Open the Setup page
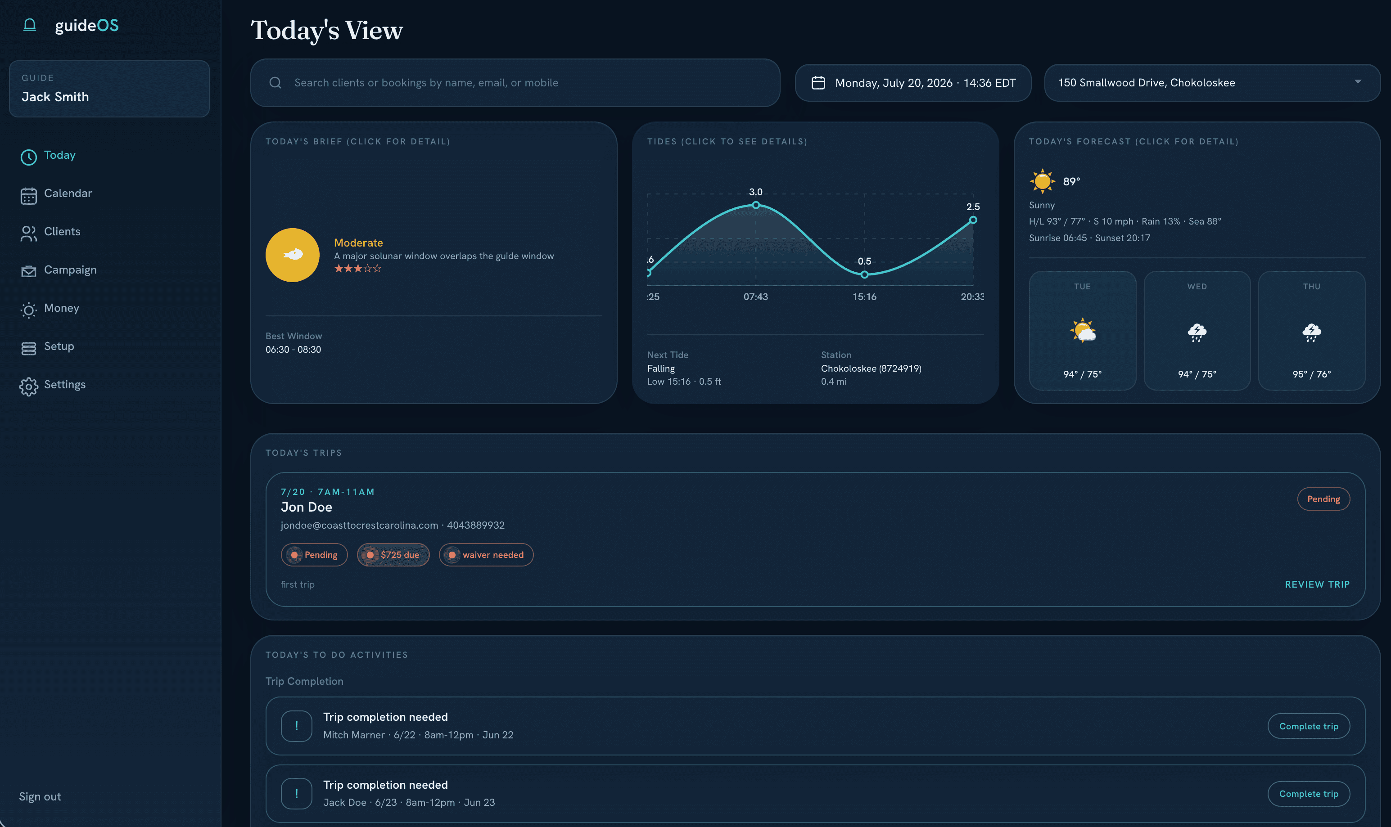The height and width of the screenshot is (827, 1391). [59, 346]
